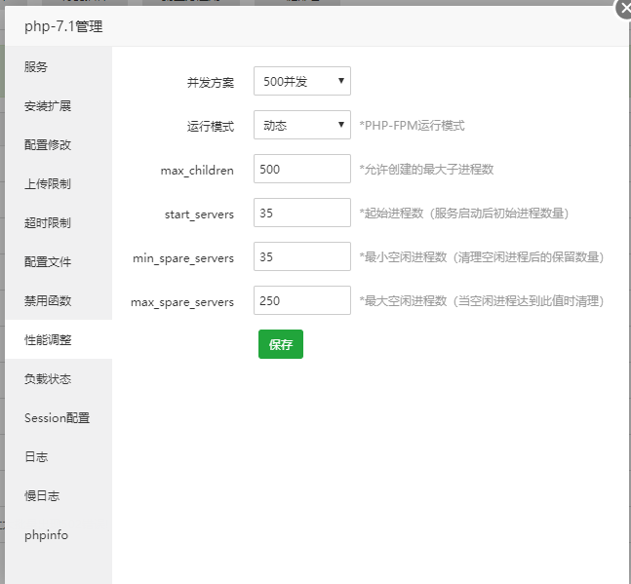This screenshot has height=584, width=631.
Task: Click the 起始进程数 hint beside start_servers
Action: (464, 214)
